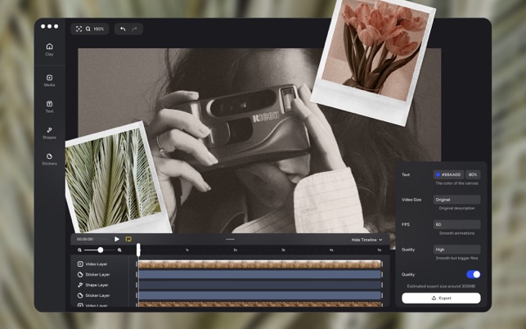
Task: Click the Shape Layer label
Action: coord(97,285)
